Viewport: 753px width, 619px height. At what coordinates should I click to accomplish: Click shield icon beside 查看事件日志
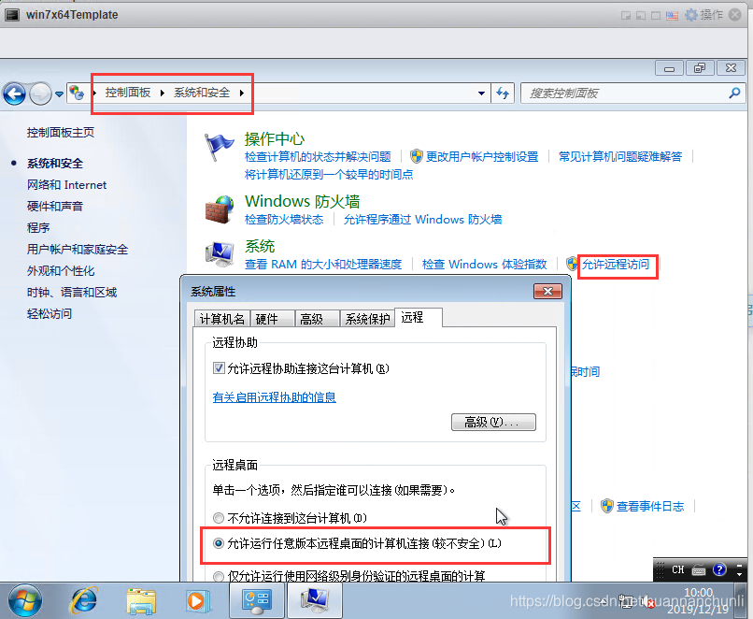point(607,506)
